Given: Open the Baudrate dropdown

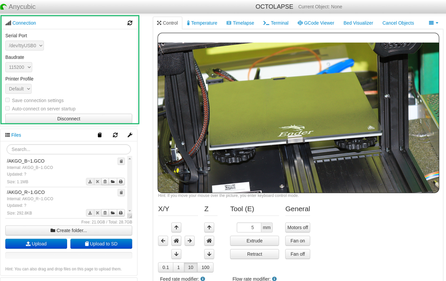Looking at the screenshot, I should pyautogui.click(x=18, y=67).
